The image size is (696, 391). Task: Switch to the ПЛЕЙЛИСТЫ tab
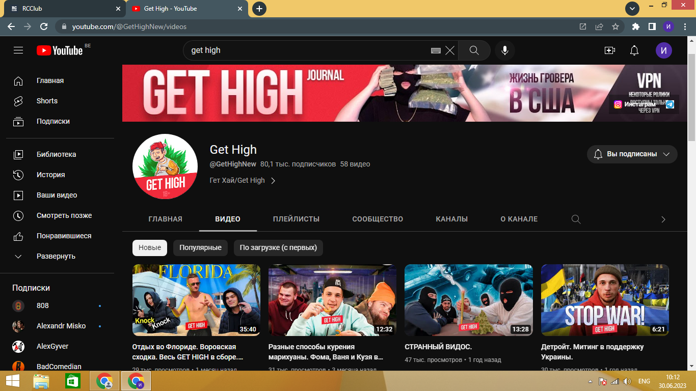(x=296, y=219)
